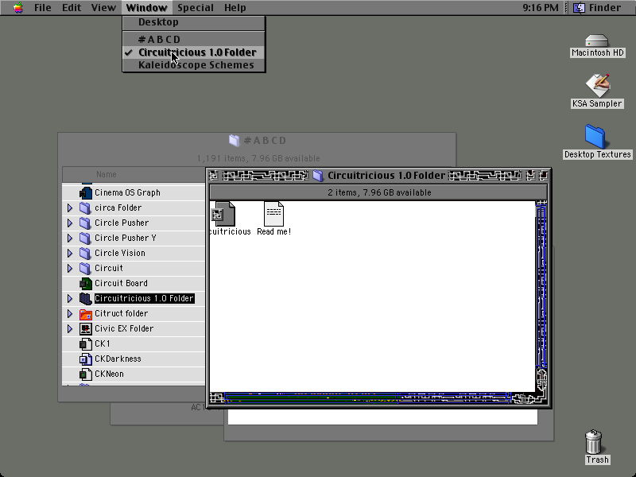
Task: Choose # A B C D in Window menu
Action: (194, 39)
